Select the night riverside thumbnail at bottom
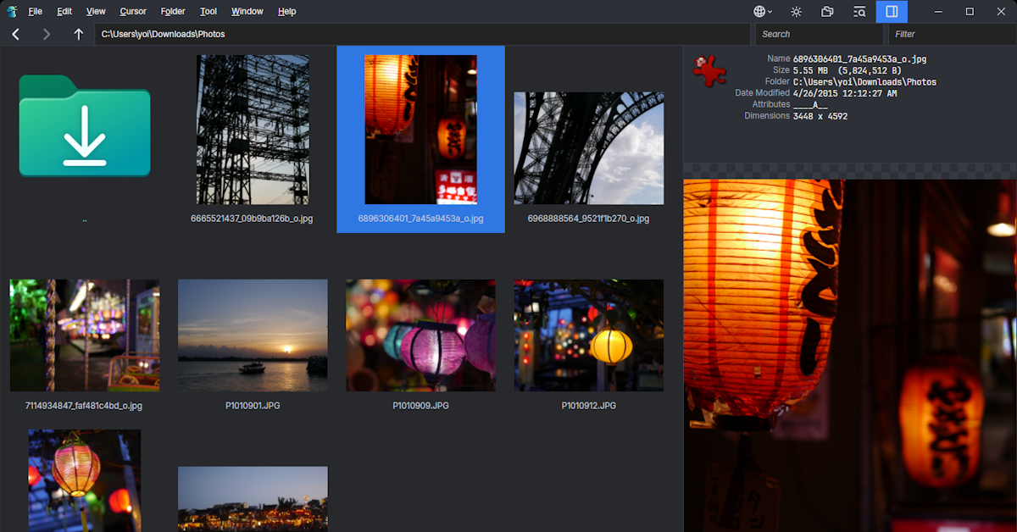This screenshot has width=1017, height=532. [x=253, y=499]
